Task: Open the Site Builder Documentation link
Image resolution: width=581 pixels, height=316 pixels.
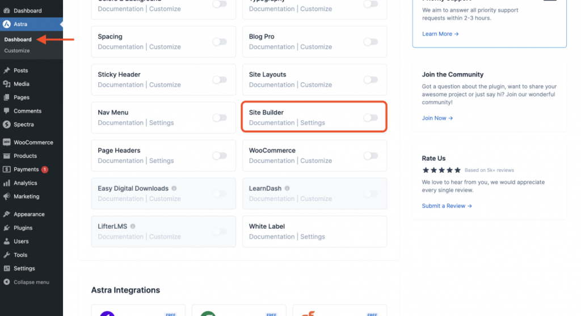Action: coord(272,123)
